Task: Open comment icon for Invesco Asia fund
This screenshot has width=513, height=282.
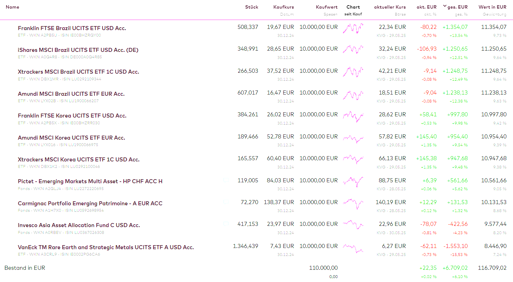Action: point(226,224)
